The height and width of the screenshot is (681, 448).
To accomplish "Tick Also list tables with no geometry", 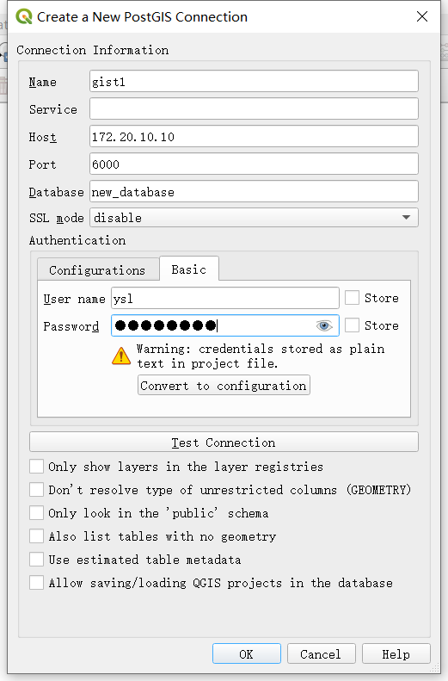I will click(x=36, y=536).
